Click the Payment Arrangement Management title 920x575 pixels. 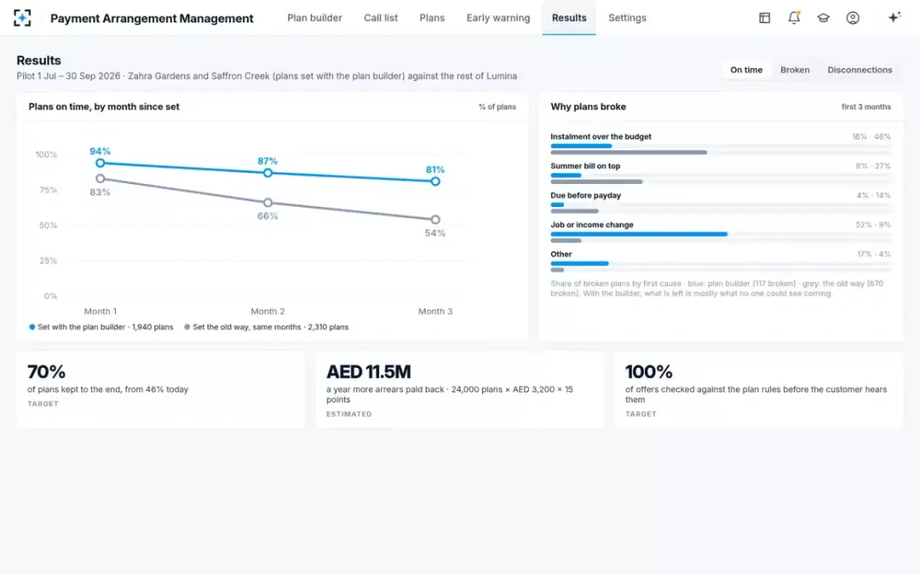pyautogui.click(x=152, y=18)
